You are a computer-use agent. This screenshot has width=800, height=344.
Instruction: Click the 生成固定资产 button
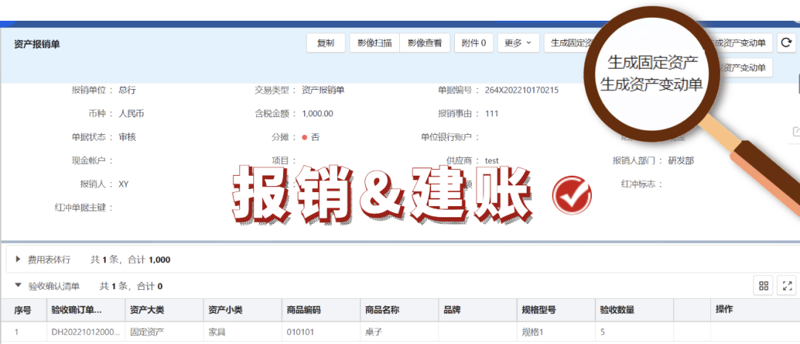click(x=569, y=43)
